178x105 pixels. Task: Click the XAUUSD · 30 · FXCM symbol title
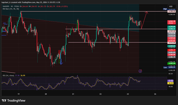coord(11,6)
